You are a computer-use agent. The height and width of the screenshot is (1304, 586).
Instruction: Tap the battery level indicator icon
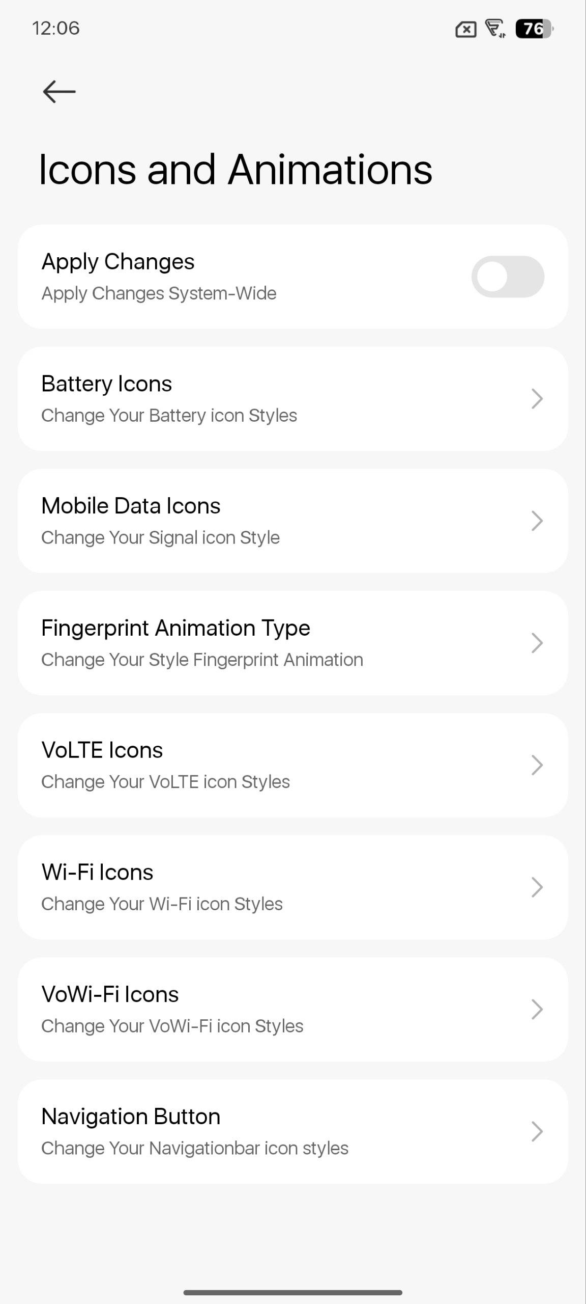[534, 29]
